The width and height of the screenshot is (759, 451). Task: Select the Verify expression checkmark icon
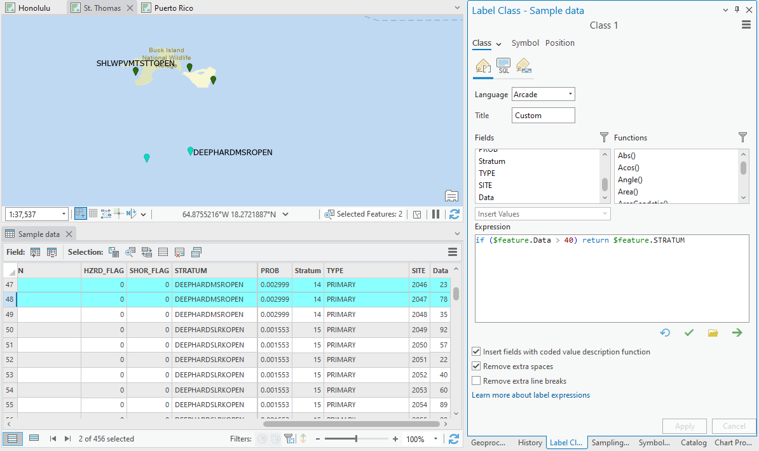pos(689,332)
